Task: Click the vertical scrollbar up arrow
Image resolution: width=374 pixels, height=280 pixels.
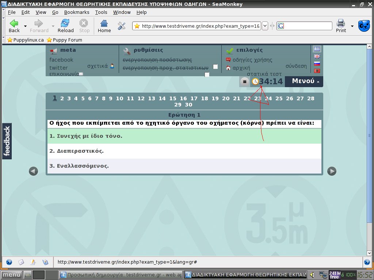Action: click(369, 47)
